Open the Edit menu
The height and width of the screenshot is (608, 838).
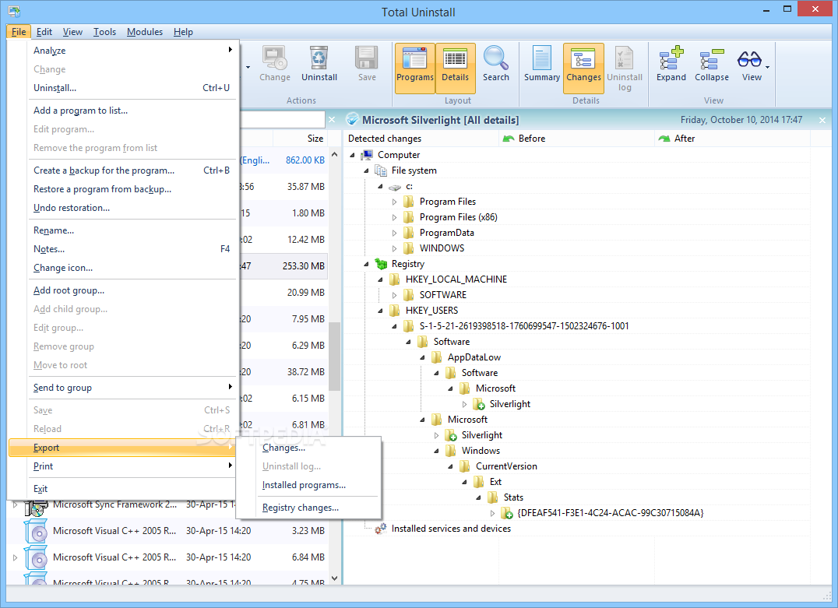pyautogui.click(x=44, y=31)
